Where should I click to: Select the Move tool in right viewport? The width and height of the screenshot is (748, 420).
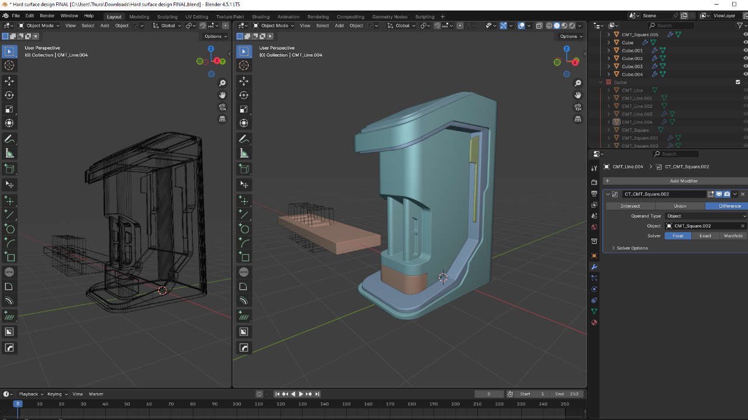point(244,81)
